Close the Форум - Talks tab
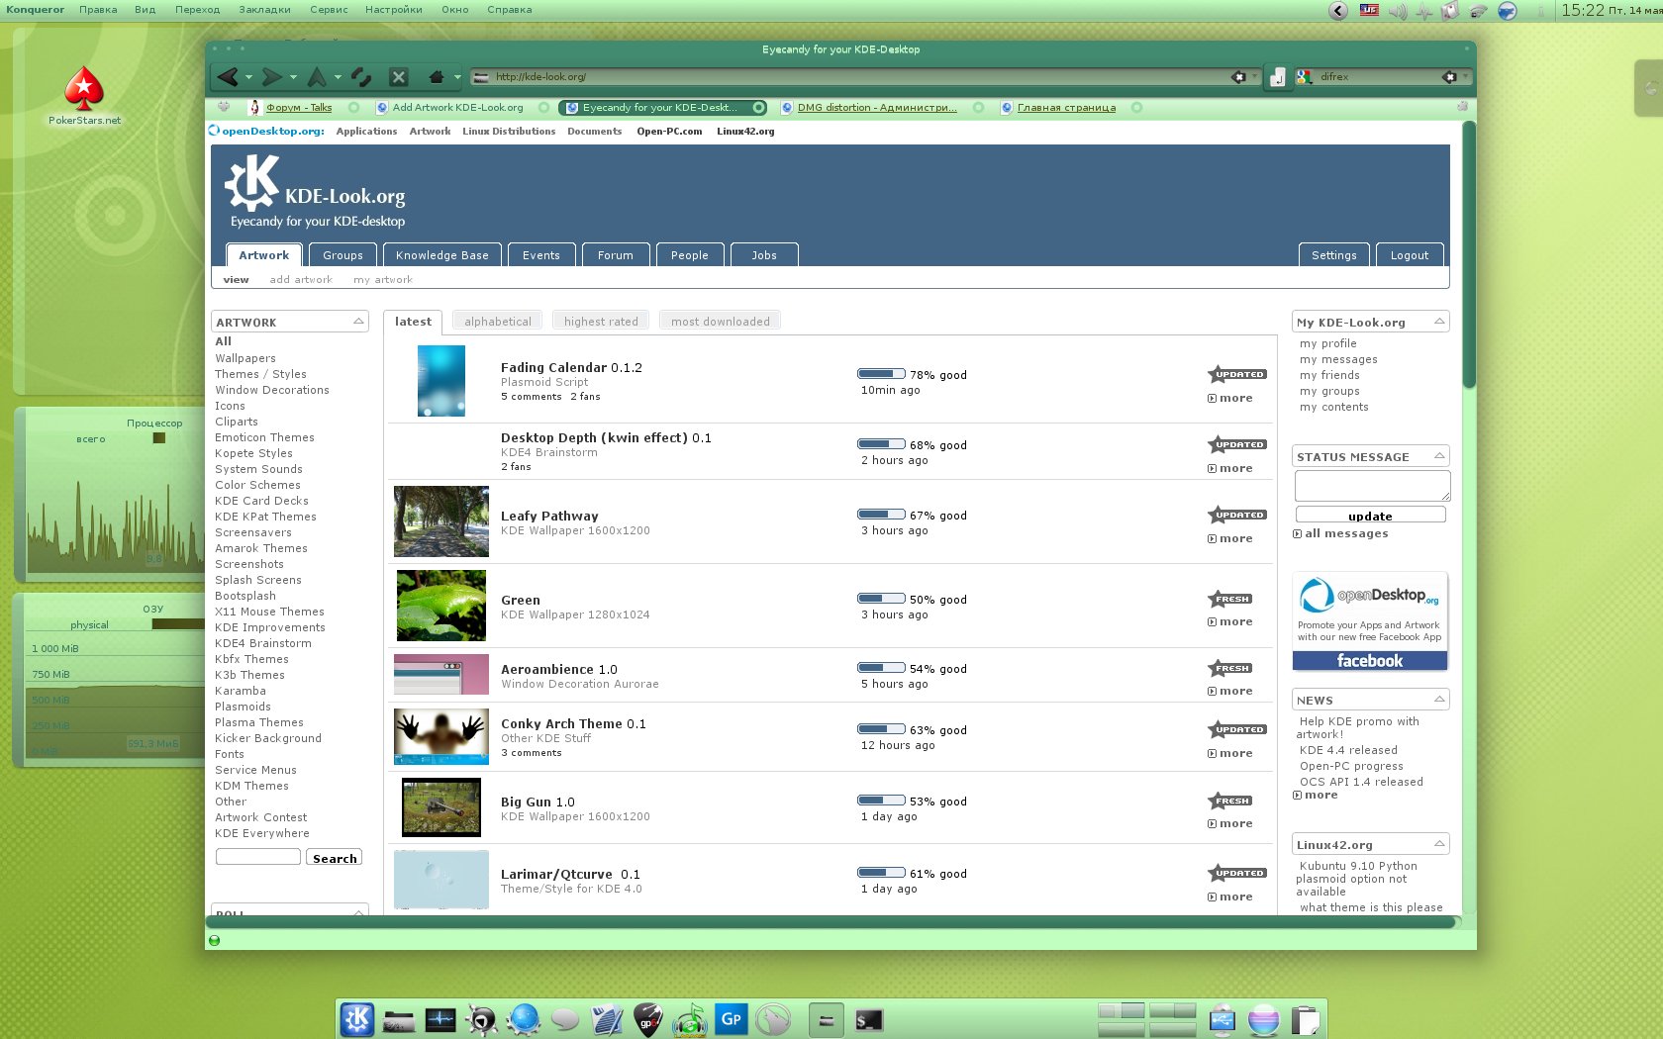Image resolution: width=1663 pixels, height=1039 pixels. 353,108
